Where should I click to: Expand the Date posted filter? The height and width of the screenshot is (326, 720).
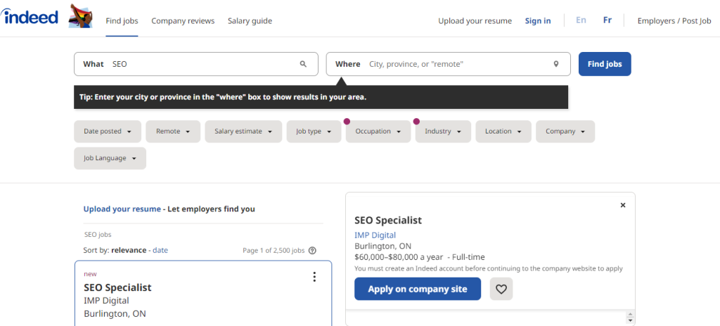(x=108, y=131)
